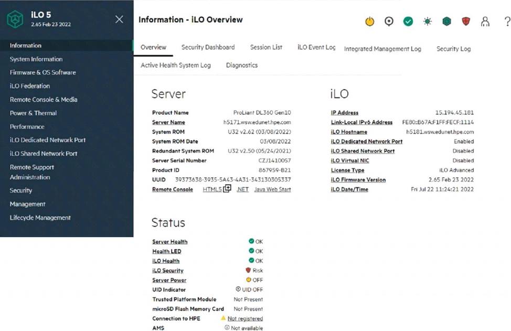Viewport: 511px width, 331px height.
Task: Click the UID indicator icon in header
Action: point(389,22)
